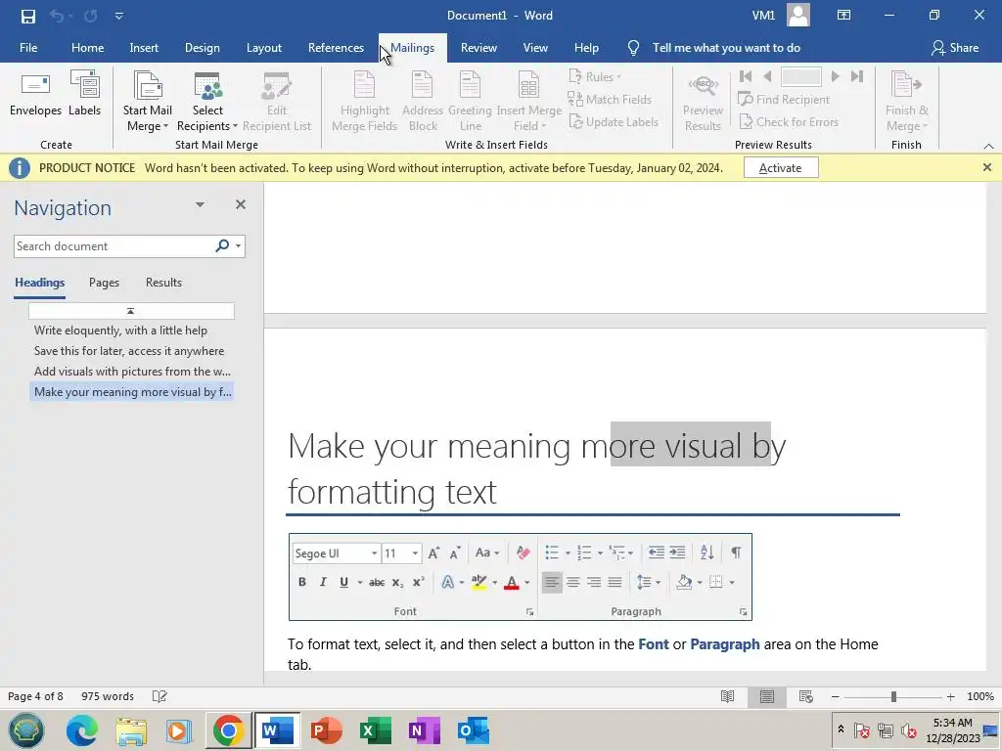Screen dimensions: 1002x751
Task: Click the Undo arrow in title bar
Action: click(x=56, y=16)
